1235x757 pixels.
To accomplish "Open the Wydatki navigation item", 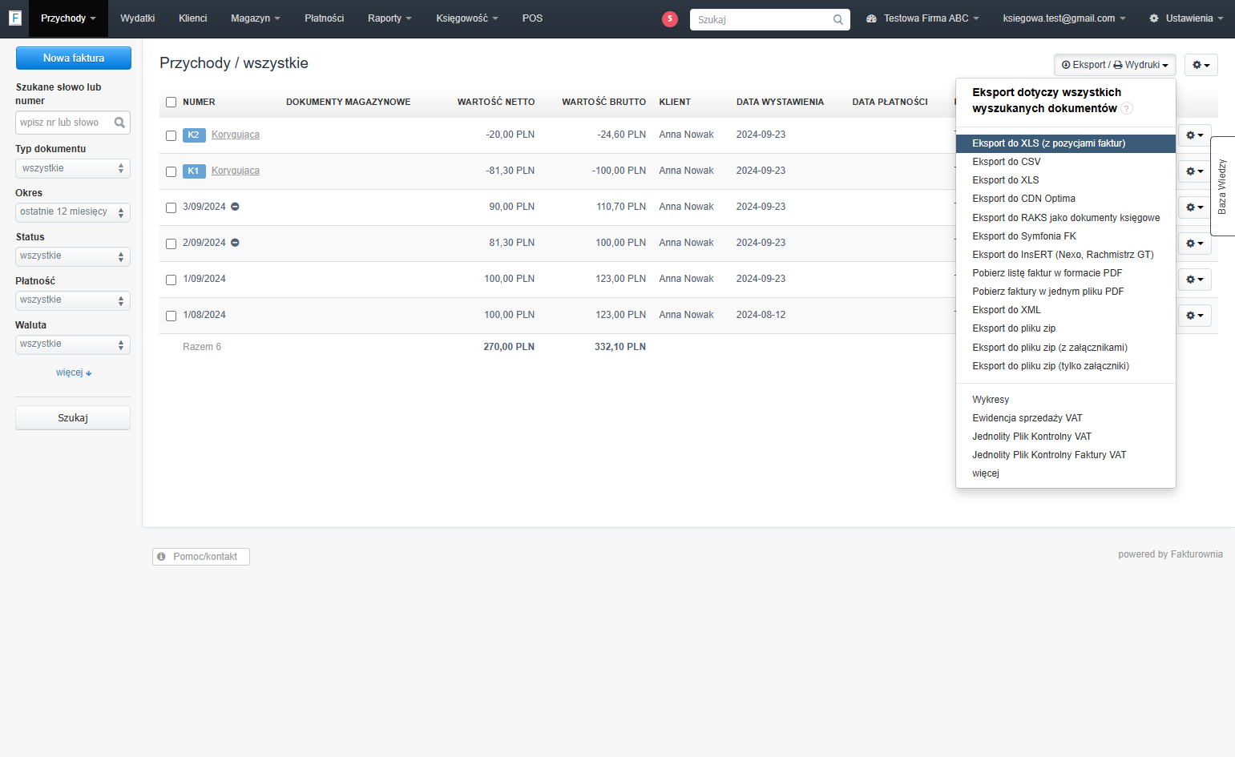I will pyautogui.click(x=138, y=18).
